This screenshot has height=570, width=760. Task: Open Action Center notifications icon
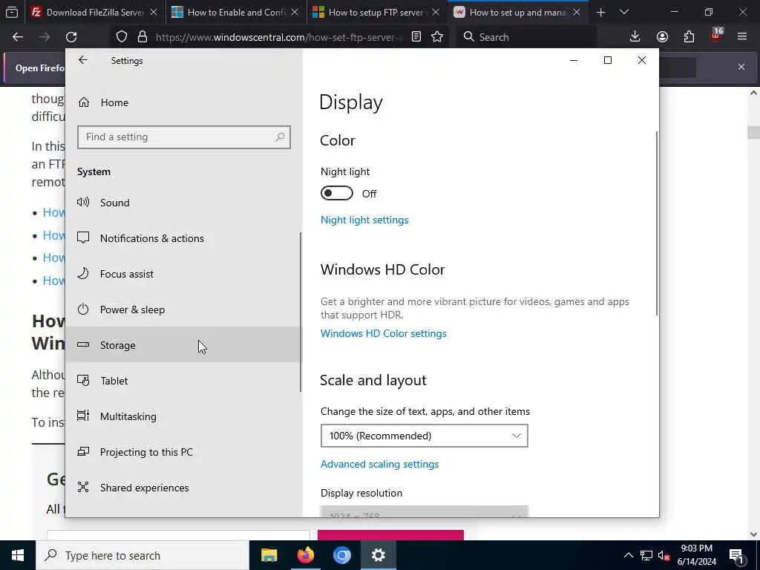pyautogui.click(x=736, y=555)
